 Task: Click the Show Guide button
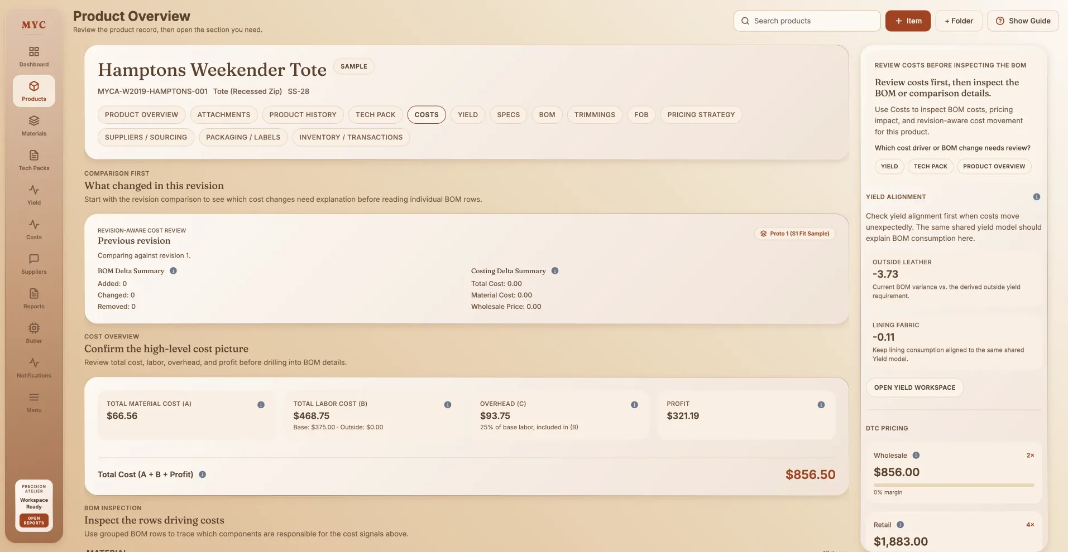[1023, 21]
